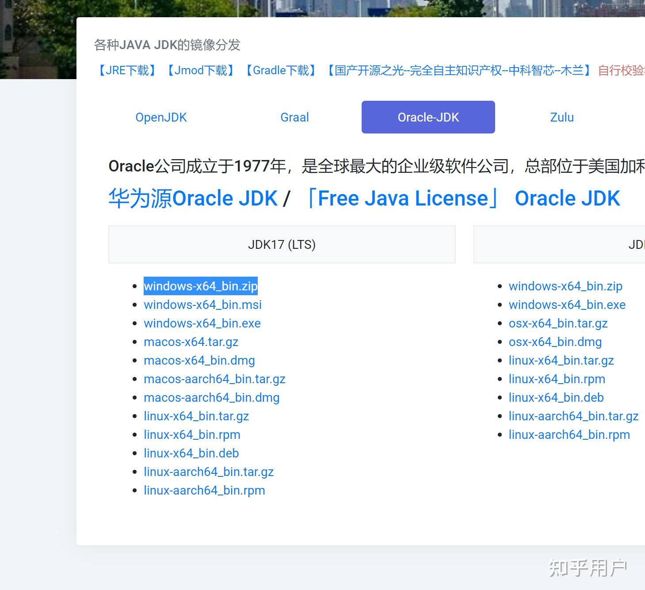The height and width of the screenshot is (590, 645).
Task: Download linux-x64_bin.rpm under JDK17
Action: coord(192,434)
